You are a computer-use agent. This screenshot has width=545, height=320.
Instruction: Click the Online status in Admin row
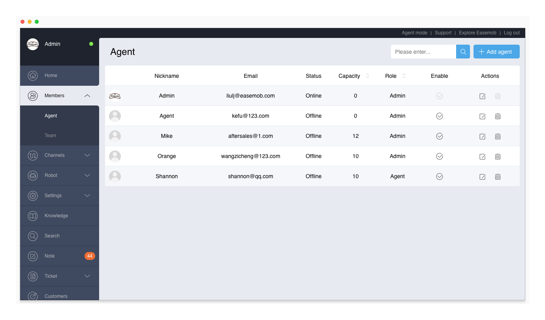pos(314,96)
